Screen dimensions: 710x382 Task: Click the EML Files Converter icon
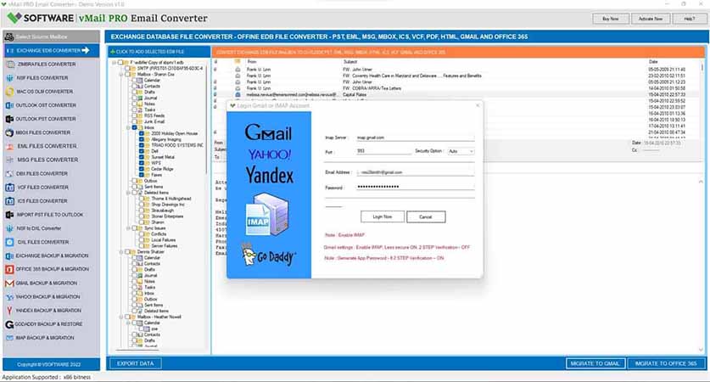10,146
